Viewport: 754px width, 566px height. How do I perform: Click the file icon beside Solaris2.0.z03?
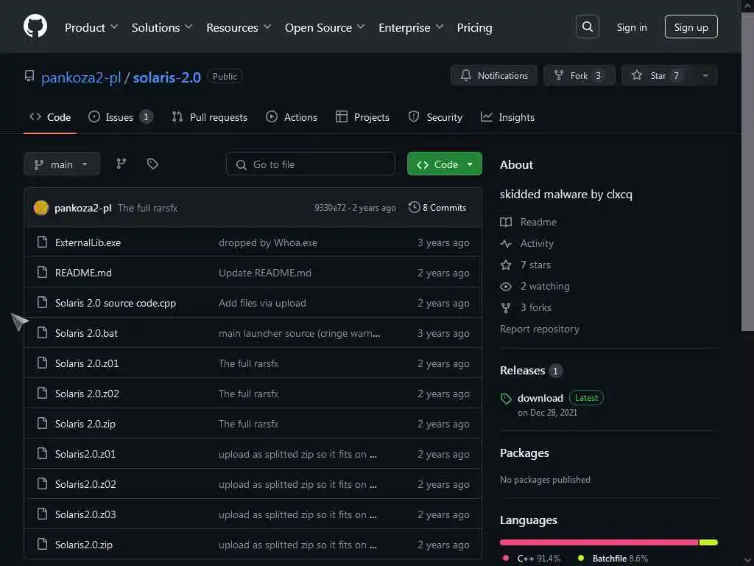[42, 514]
